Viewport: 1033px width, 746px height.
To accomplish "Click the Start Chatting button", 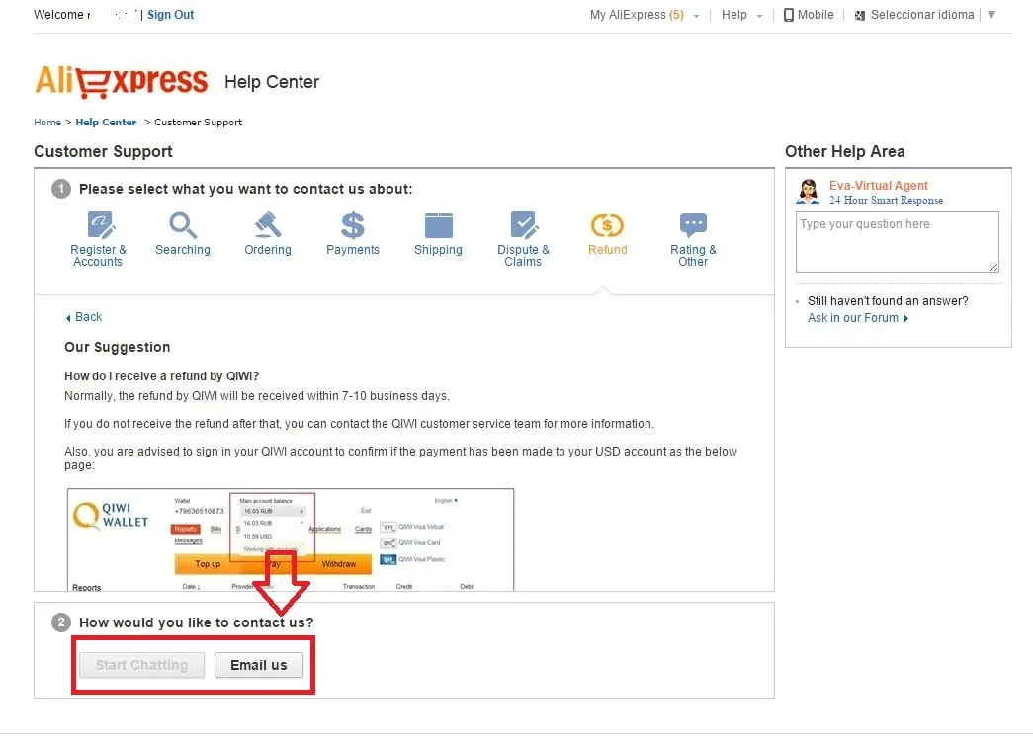I will click(x=141, y=665).
